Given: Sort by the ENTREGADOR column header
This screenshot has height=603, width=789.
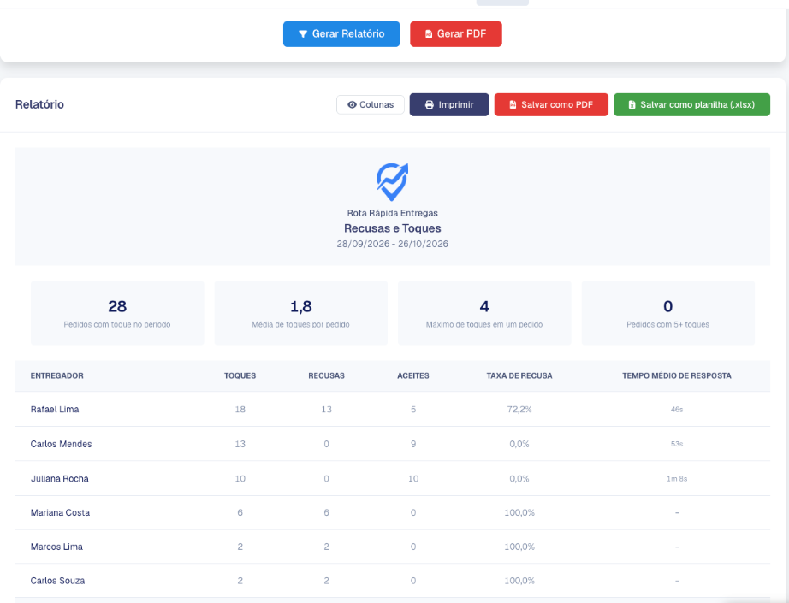Looking at the screenshot, I should tap(56, 375).
